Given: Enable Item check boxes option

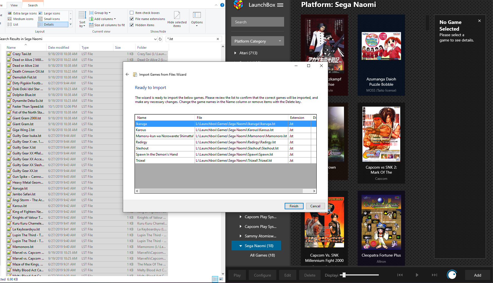Looking at the screenshot, I should click(x=132, y=13).
